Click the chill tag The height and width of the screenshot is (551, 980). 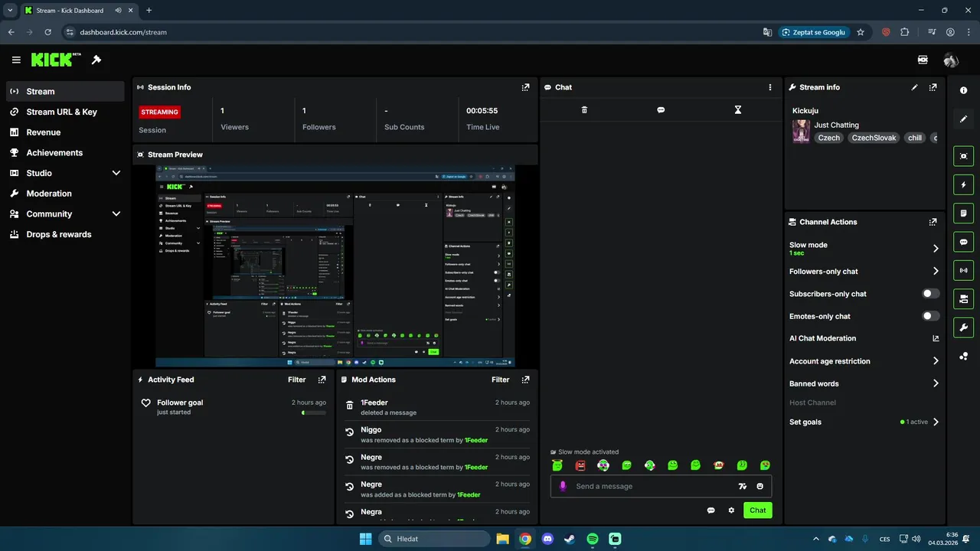click(915, 138)
